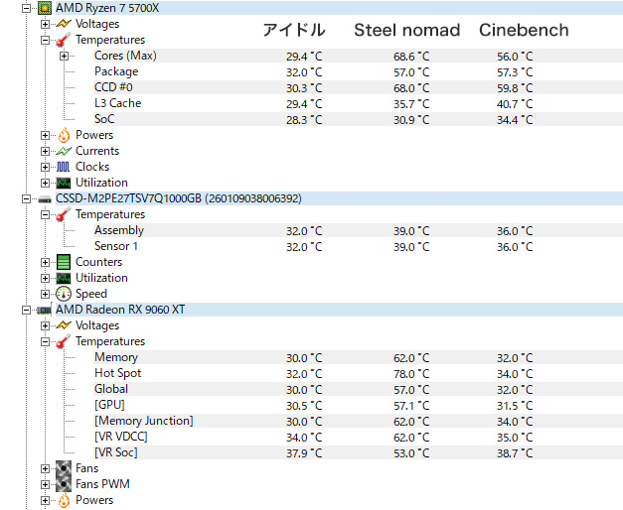Screen dimensions: 623x510
Task: Expand the Counters node
Action: click(45, 262)
